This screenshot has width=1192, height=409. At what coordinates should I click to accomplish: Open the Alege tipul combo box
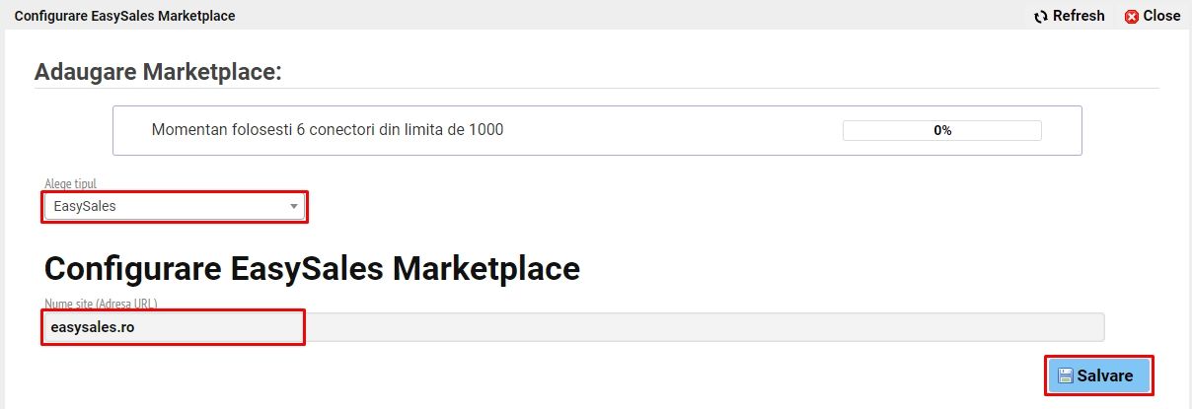tap(173, 206)
